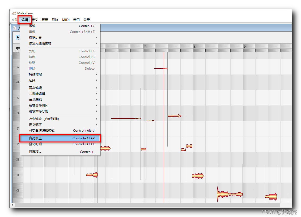This screenshot has height=217, width=301.
Task: Click the A pitch row label
Action: pos(18,67)
